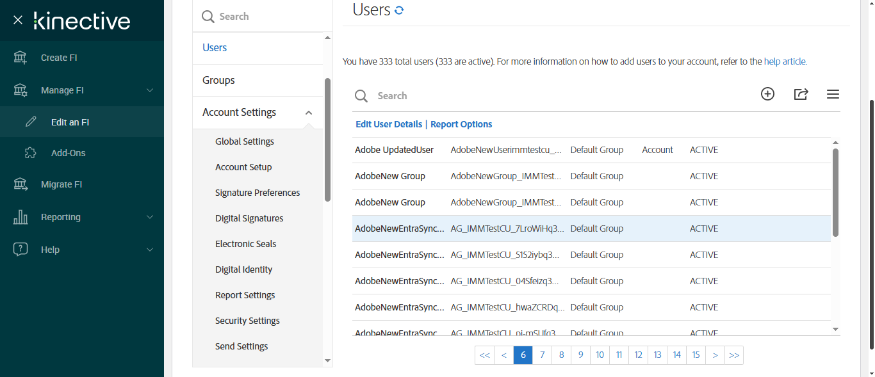Open the hamburger options menu above the table
Screen dimensions: 875x377
point(833,94)
